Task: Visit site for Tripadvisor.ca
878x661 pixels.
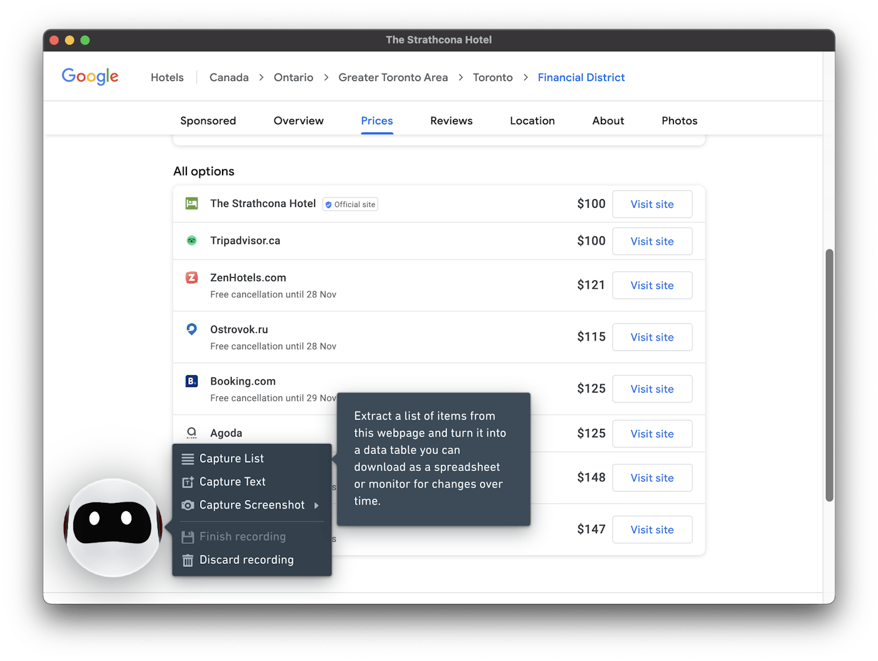Action: 652,241
